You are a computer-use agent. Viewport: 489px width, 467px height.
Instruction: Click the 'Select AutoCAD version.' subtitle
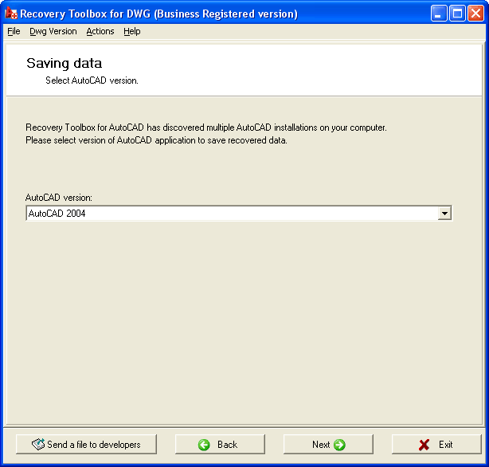pyautogui.click(x=92, y=80)
